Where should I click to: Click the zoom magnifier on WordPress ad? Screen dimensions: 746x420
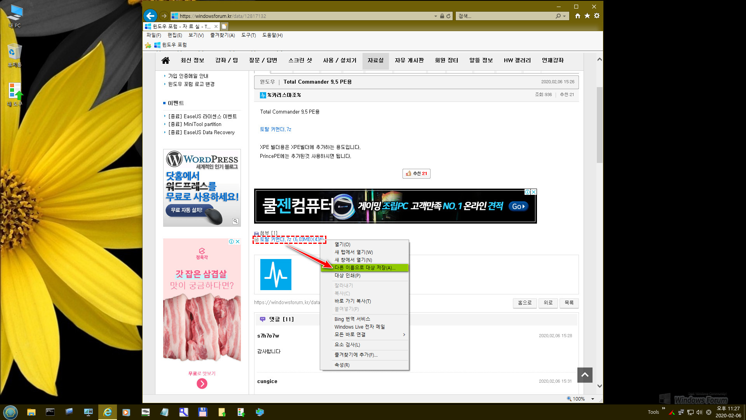(235, 221)
